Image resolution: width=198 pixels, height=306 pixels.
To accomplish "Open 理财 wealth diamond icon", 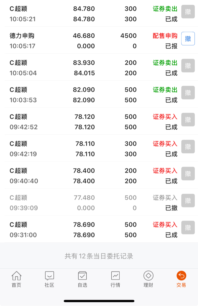I will click(148, 279).
